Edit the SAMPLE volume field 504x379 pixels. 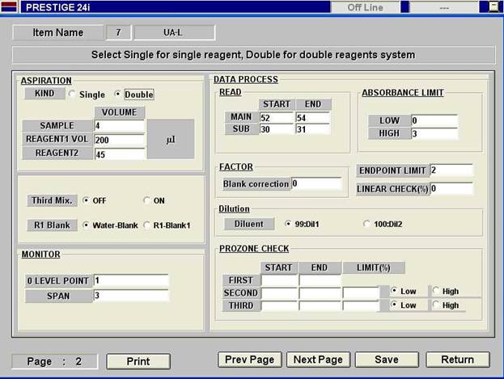[119, 125]
